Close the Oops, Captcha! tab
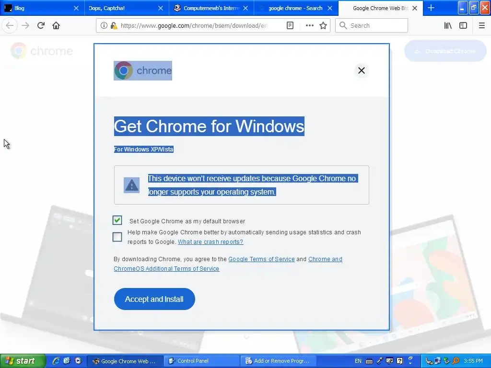This screenshot has width=491, height=368. point(161,8)
